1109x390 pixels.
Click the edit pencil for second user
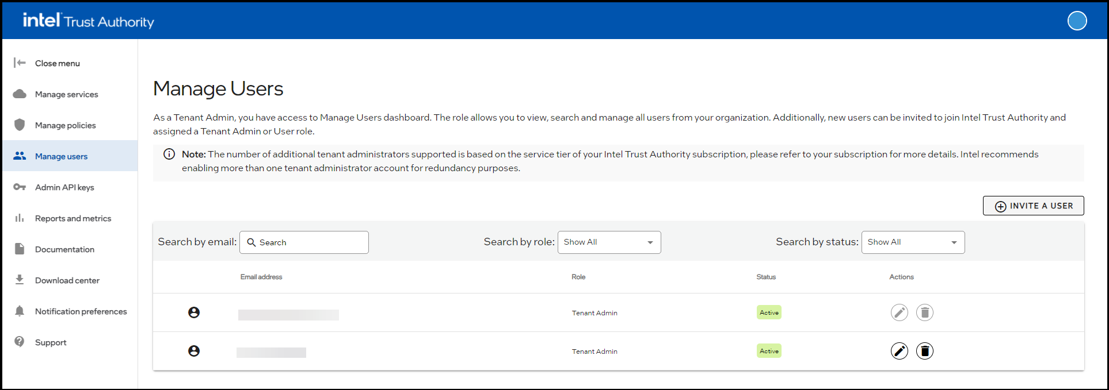(899, 351)
